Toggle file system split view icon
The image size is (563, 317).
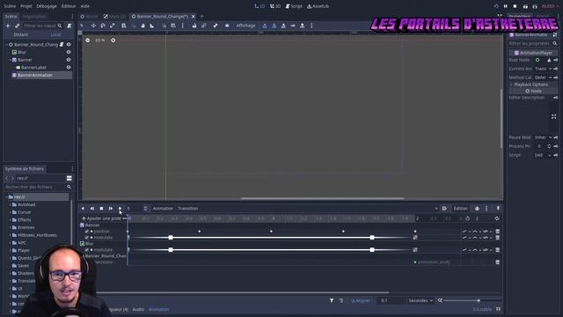click(69, 178)
